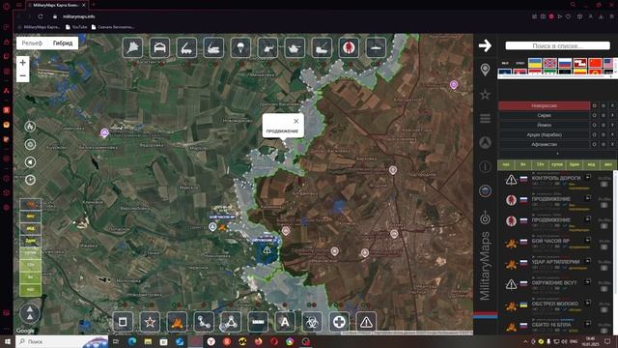
Task: Select the warship unit icon
Action: pyautogui.click(x=376, y=47)
